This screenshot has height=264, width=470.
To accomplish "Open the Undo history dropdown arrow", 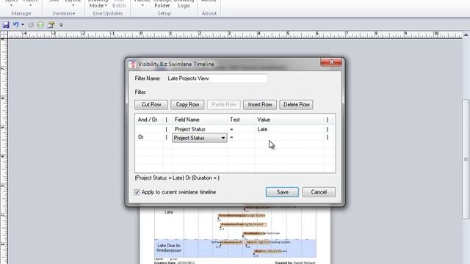I will pyautogui.click(x=23, y=25).
